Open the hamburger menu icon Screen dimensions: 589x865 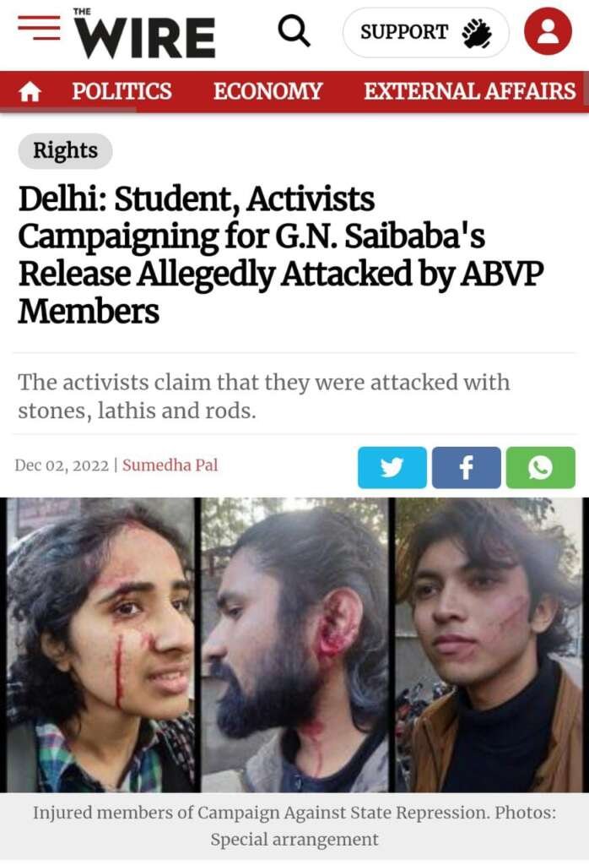[39, 28]
